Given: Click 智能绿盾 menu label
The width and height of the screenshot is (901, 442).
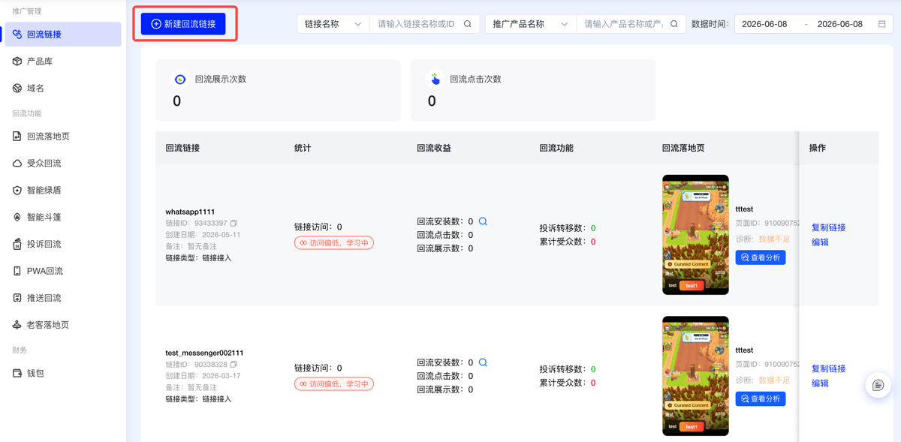Looking at the screenshot, I should point(44,191).
